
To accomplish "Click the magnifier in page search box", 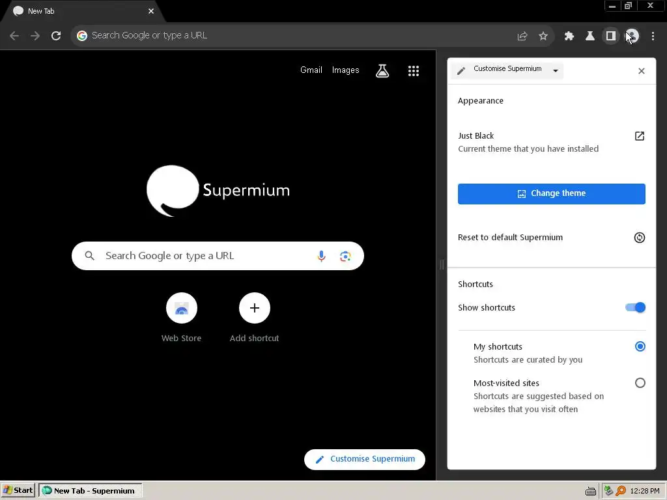I will [x=89, y=255].
